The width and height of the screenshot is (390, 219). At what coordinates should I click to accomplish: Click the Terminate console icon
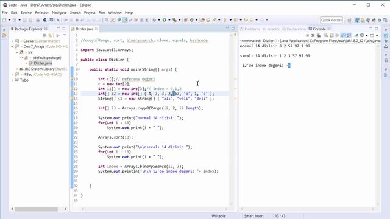click(x=307, y=35)
